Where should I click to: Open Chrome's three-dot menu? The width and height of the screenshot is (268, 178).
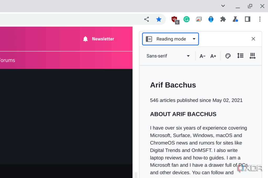tap(260, 19)
